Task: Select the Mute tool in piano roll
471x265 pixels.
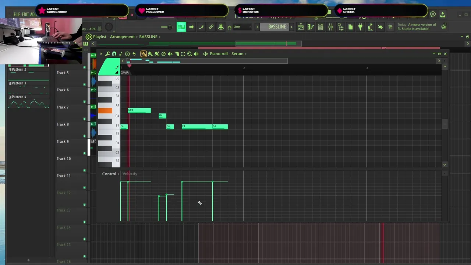Action: [x=170, y=54]
